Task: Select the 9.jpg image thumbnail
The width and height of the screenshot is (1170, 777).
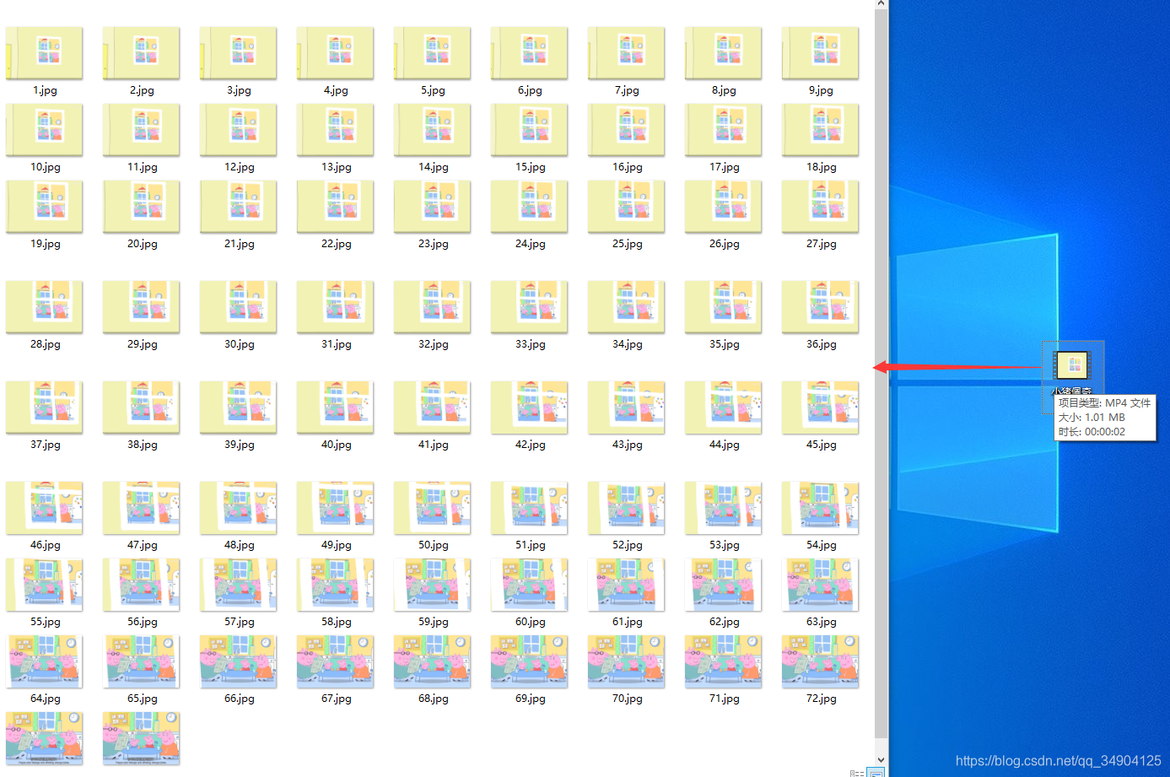Action: (x=821, y=53)
